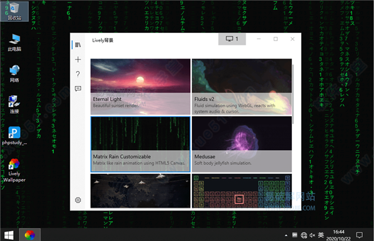
Task: Open the question mark help icon
Action: [x=78, y=74]
